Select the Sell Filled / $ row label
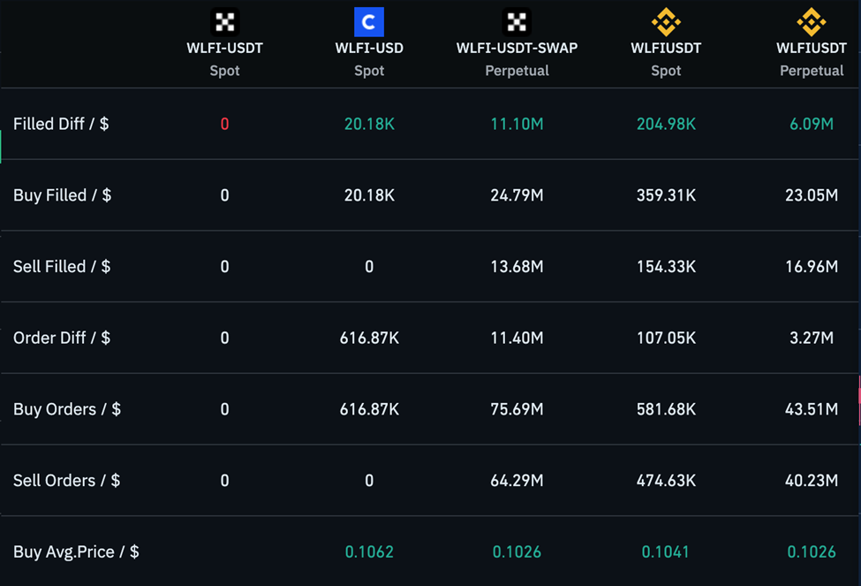 62,267
